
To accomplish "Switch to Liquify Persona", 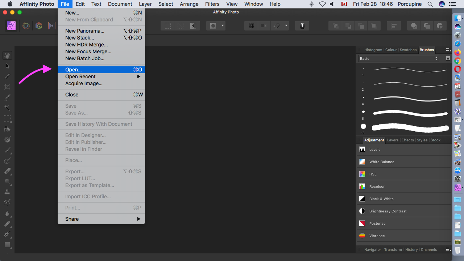I will tap(26, 26).
